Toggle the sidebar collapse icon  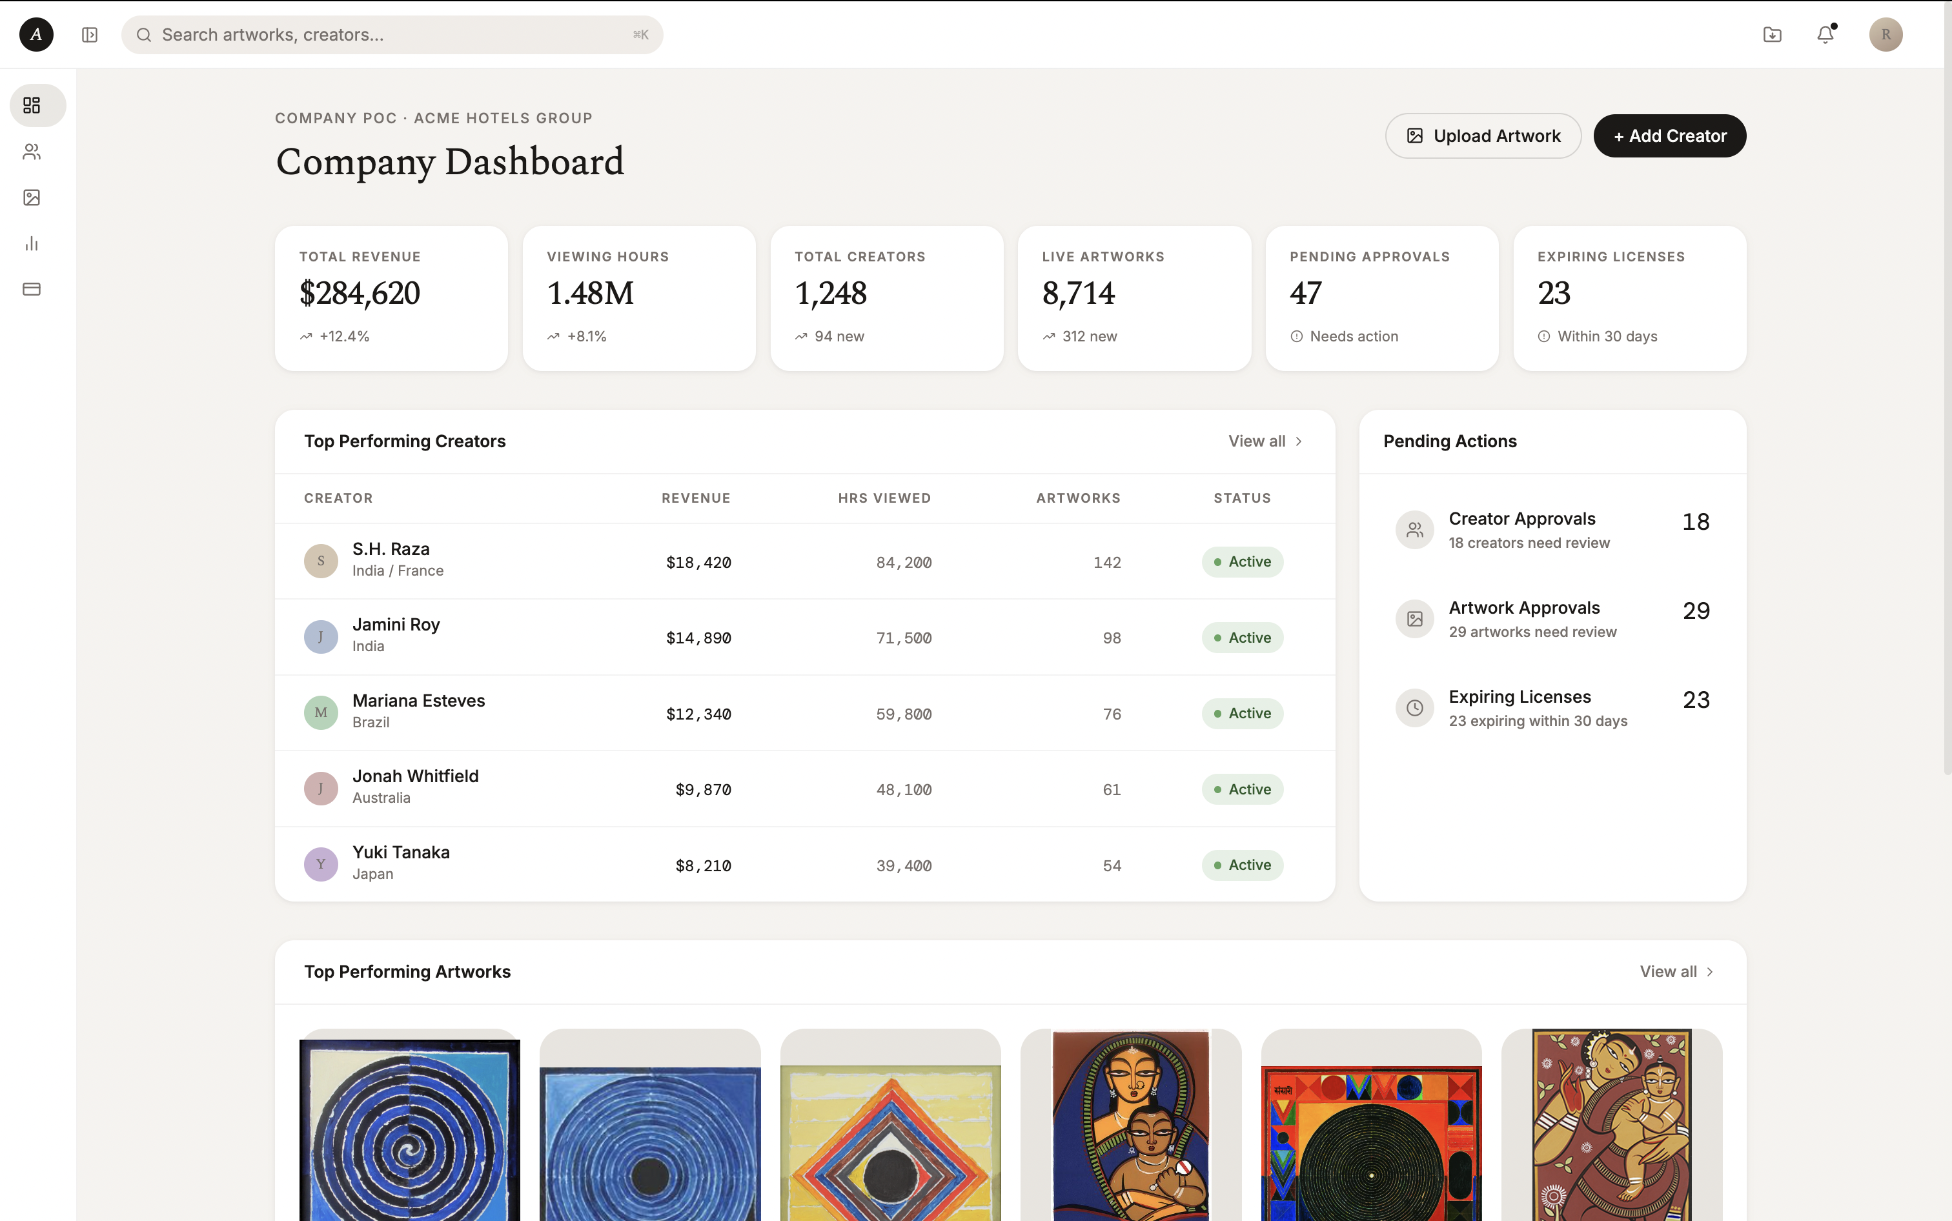click(90, 35)
